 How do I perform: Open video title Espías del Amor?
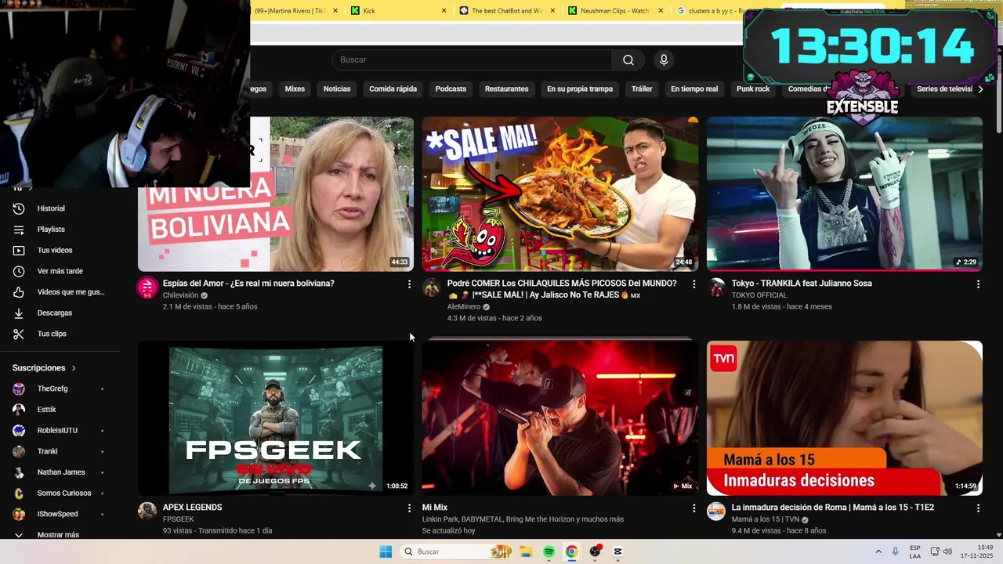point(248,284)
